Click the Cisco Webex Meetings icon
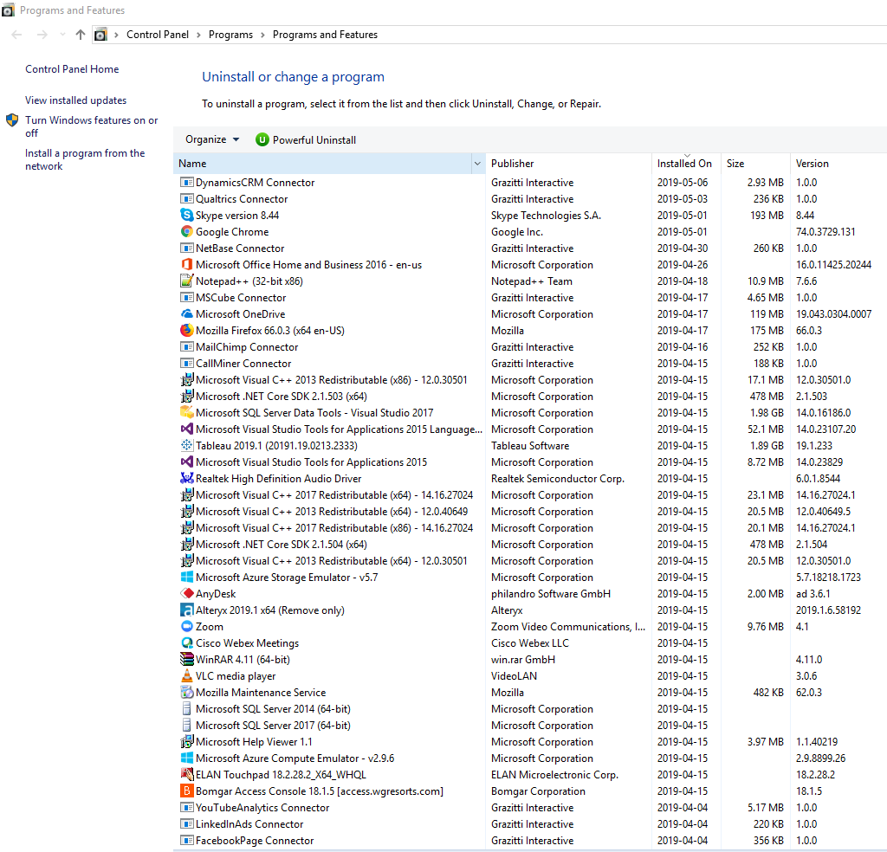The image size is (887, 852). [x=187, y=642]
